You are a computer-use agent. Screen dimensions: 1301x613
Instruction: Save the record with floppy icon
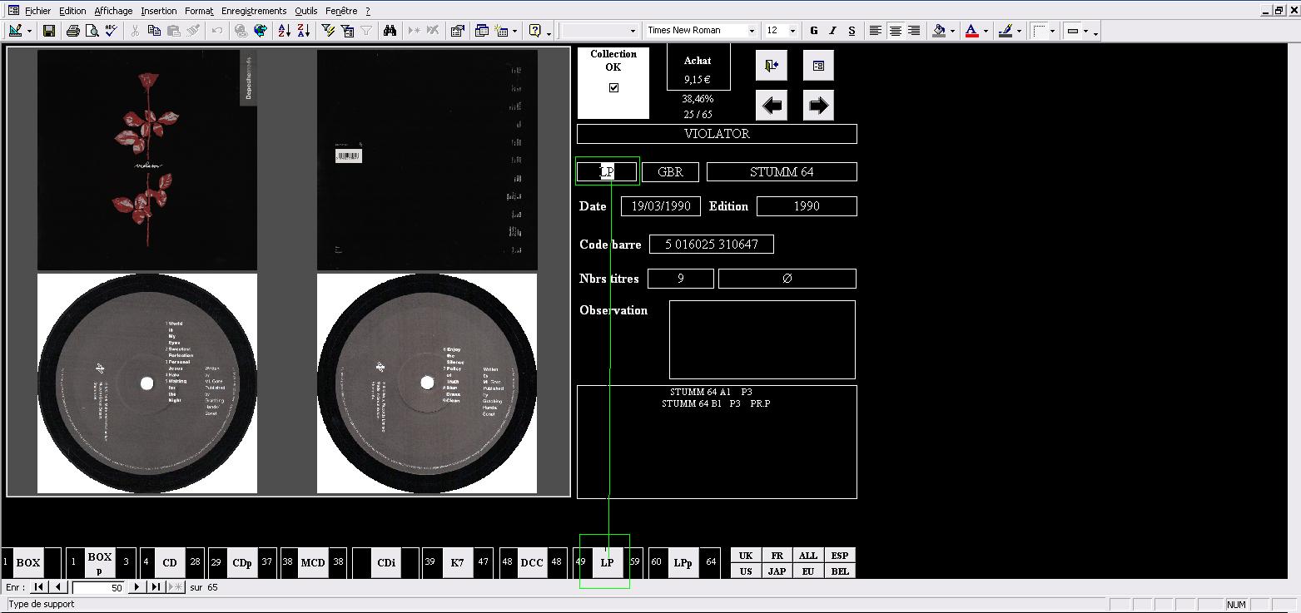49,31
